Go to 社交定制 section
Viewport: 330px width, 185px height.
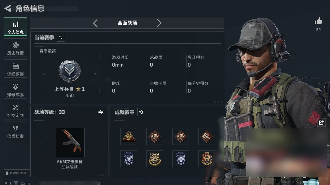tap(15, 110)
